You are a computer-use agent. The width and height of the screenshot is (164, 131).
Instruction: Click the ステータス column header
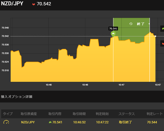[x=127, y=114]
